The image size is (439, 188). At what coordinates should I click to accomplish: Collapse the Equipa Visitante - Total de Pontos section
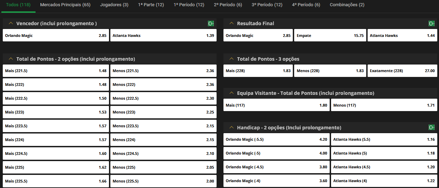[231, 93]
